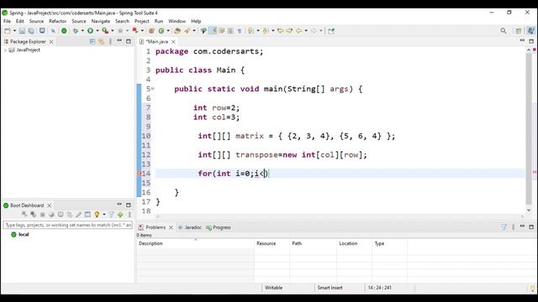
Task: Click the Next Annotation toolbar icon
Action: pos(251,31)
